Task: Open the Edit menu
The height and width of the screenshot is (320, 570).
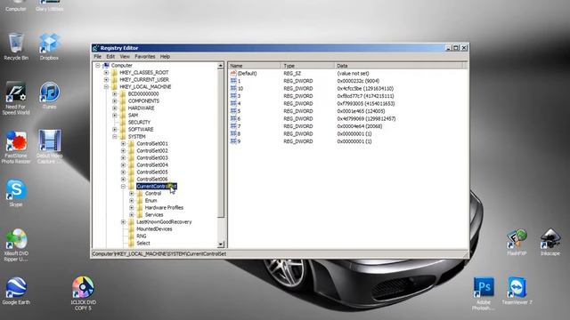Action: [110, 57]
